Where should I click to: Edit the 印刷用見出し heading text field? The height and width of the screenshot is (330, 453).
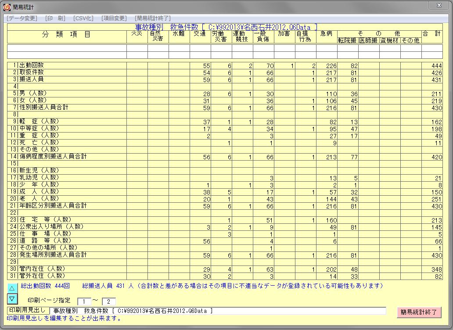click(217, 311)
